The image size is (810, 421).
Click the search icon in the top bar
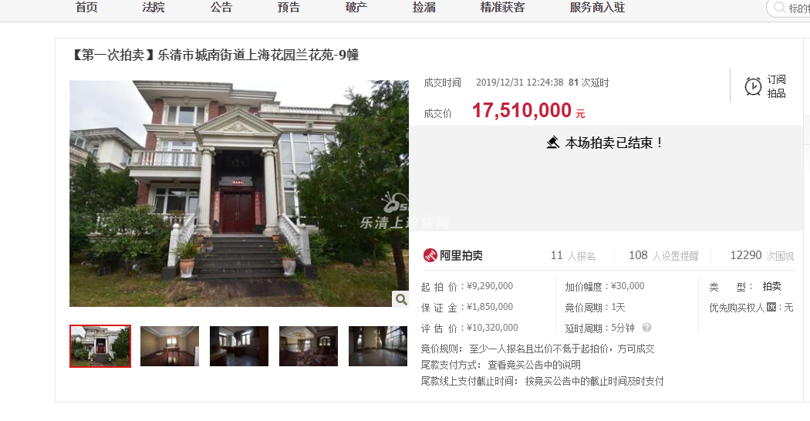click(779, 8)
